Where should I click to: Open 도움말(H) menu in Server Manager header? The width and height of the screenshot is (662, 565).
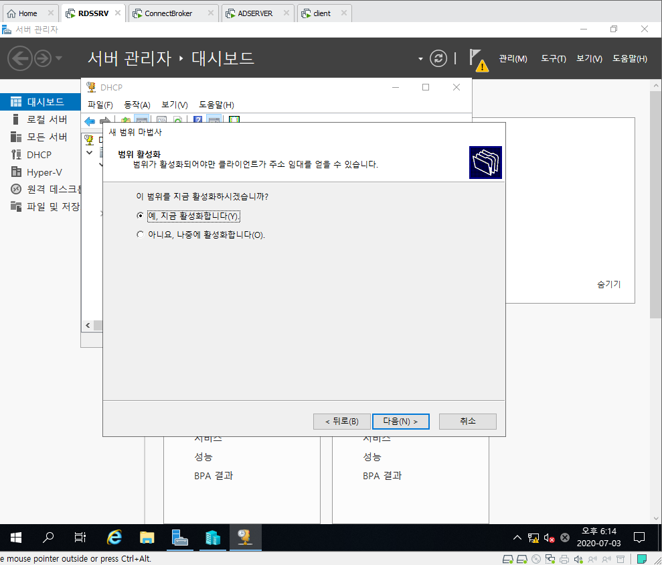(x=629, y=59)
